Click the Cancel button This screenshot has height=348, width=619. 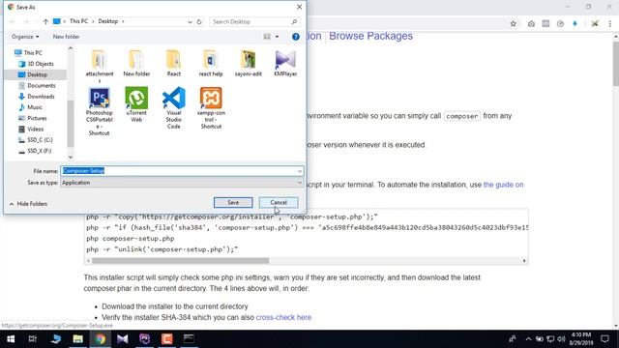pos(279,202)
